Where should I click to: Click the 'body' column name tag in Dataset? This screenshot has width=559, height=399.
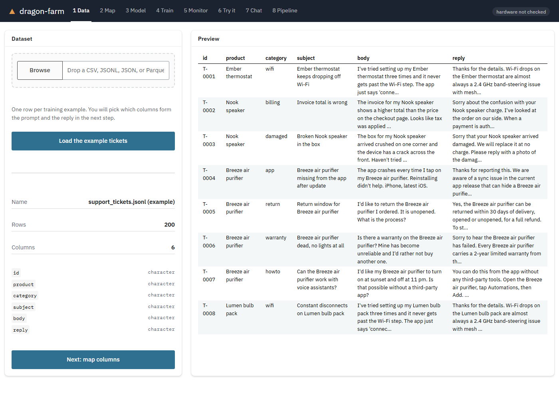(x=19, y=318)
